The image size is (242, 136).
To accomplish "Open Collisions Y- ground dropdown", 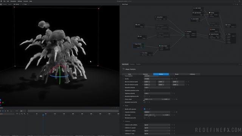I will click(157, 128).
